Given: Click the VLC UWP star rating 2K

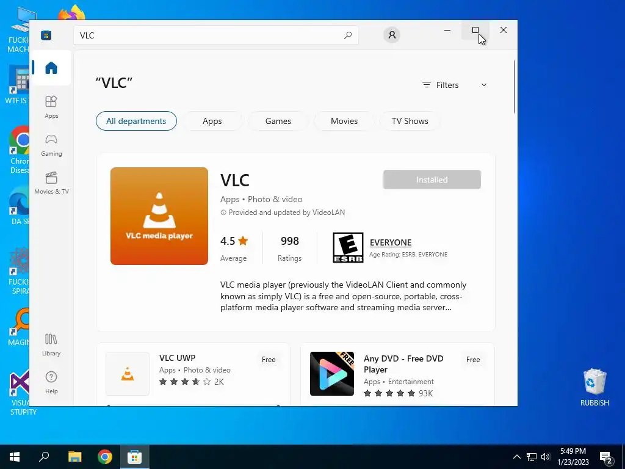Looking at the screenshot, I should pyautogui.click(x=191, y=382).
